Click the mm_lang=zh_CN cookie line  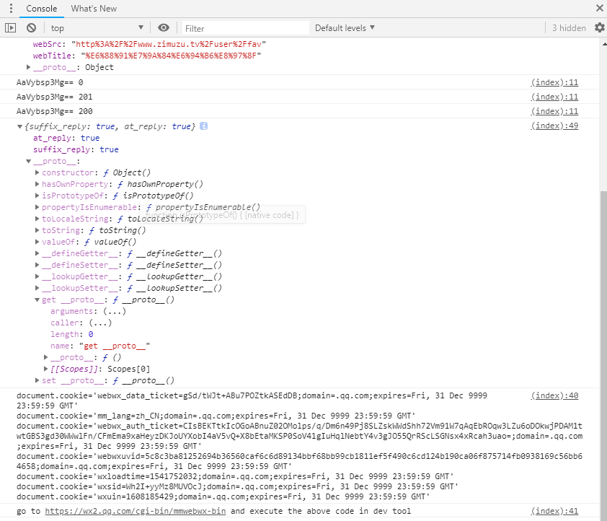click(216, 416)
